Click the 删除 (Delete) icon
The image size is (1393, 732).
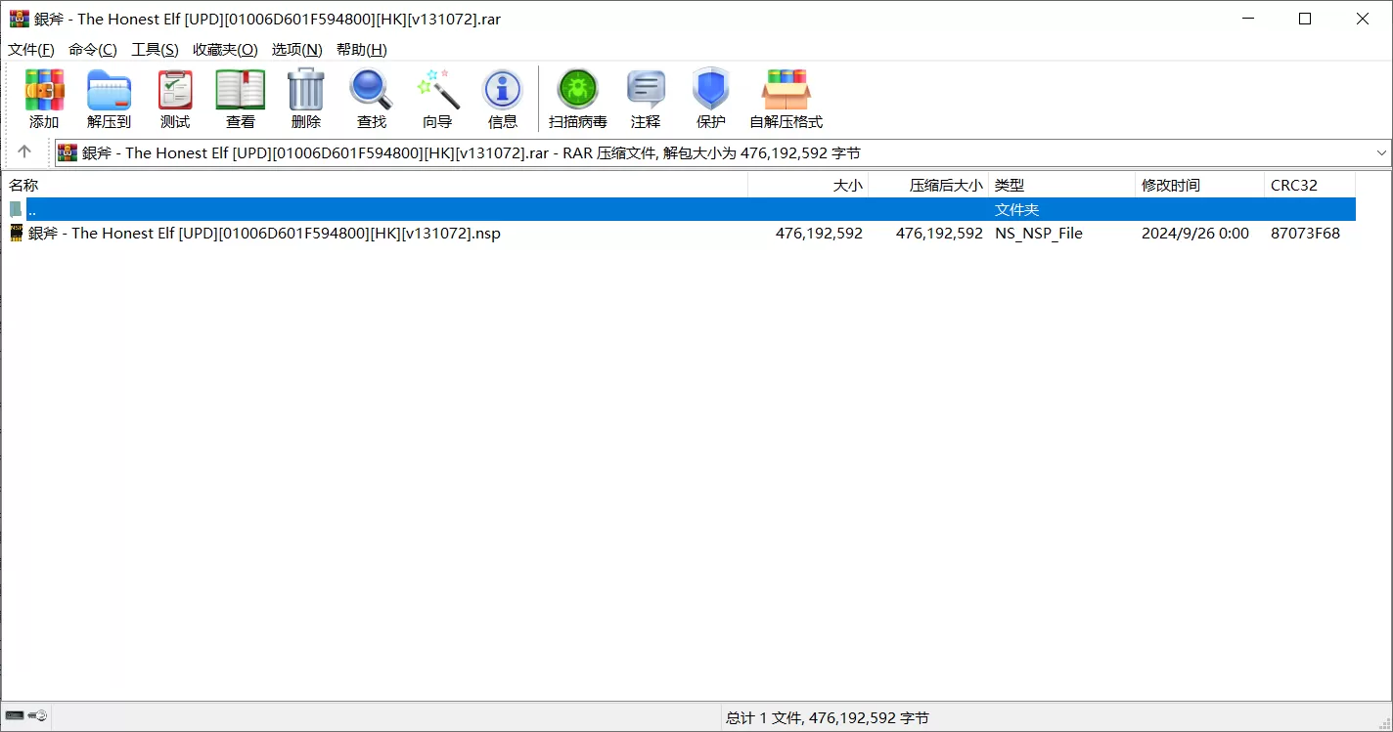(305, 95)
